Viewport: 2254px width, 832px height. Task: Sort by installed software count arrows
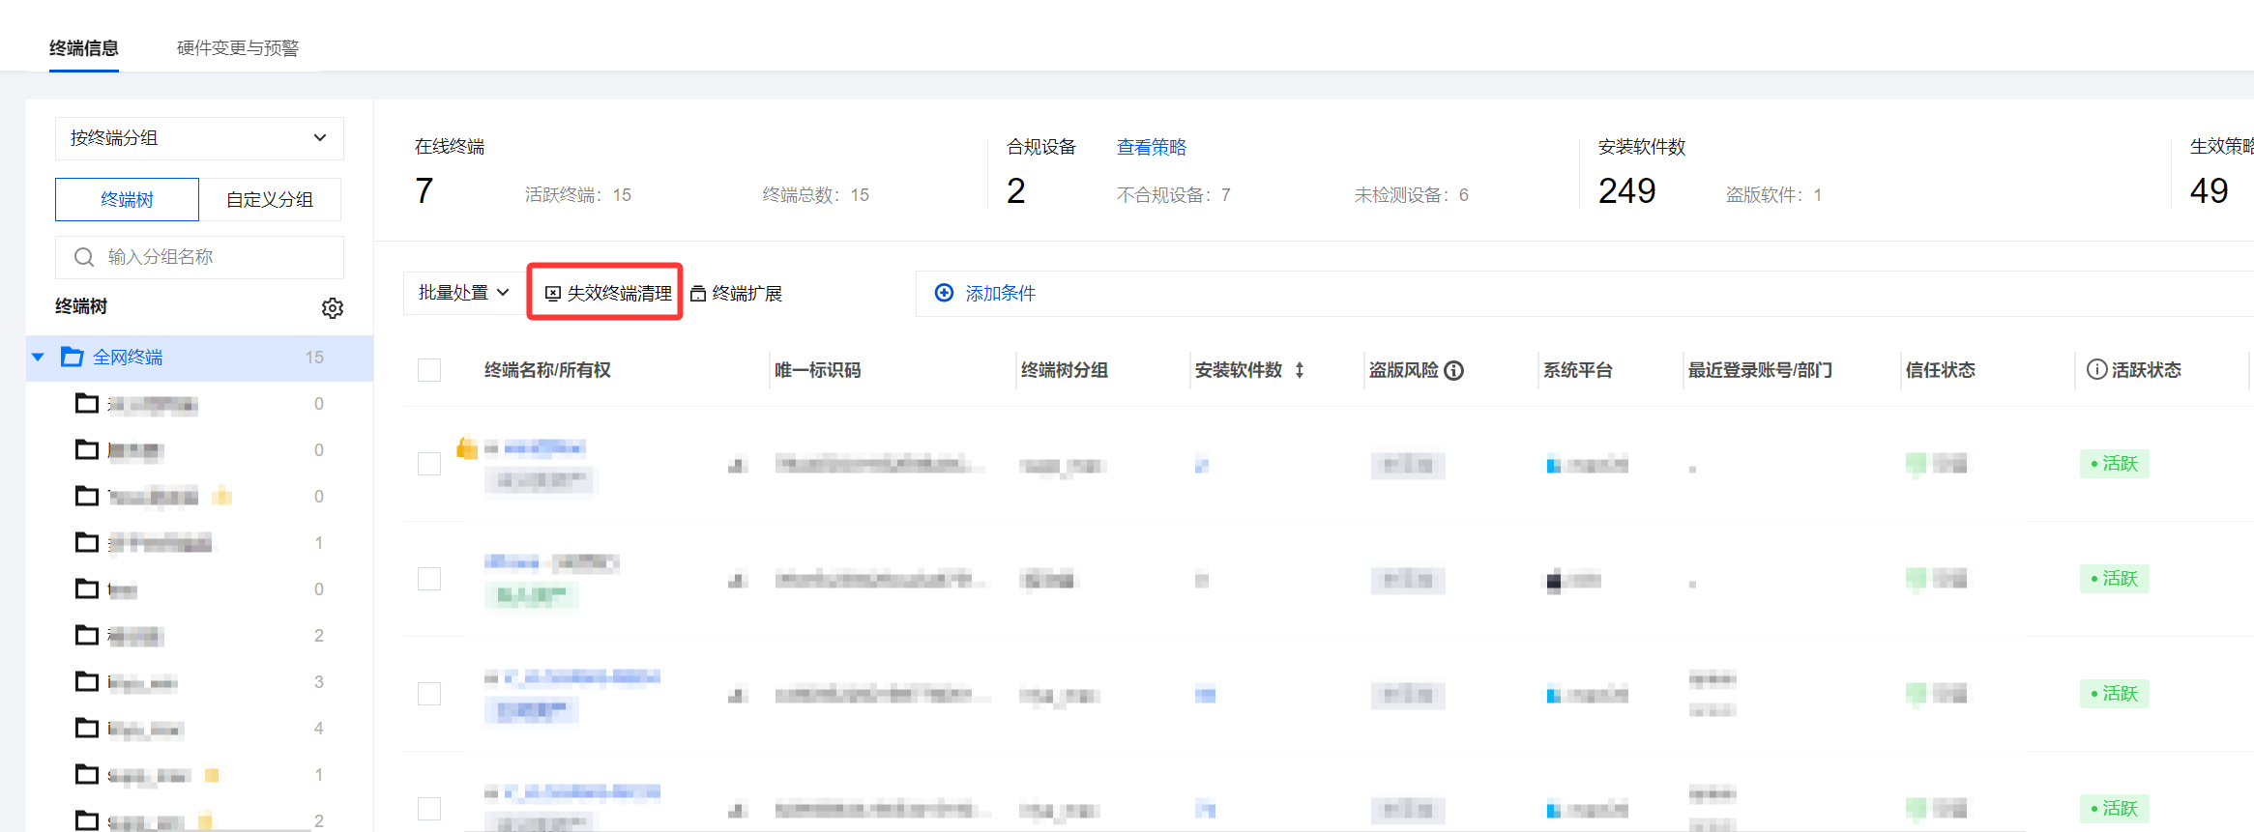click(1300, 370)
